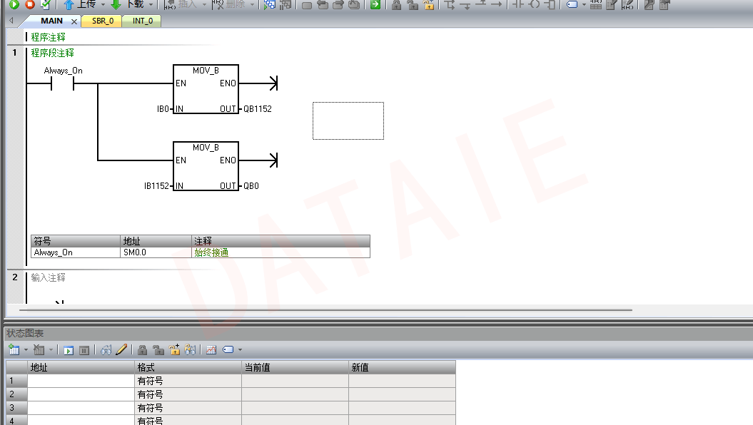Click the first gray force lock icon in the top toolbar
This screenshot has height=425, width=753.
tap(397, 5)
